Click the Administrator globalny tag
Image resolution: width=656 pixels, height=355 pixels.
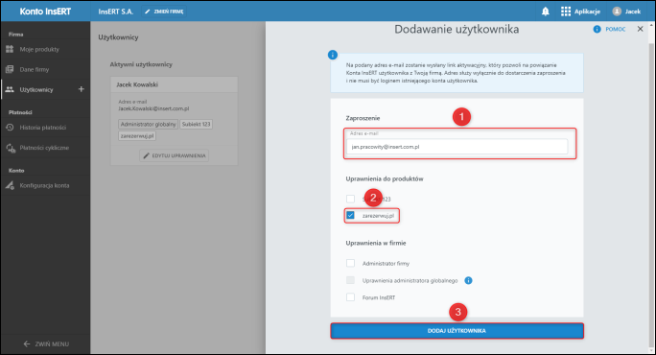pyautogui.click(x=148, y=125)
